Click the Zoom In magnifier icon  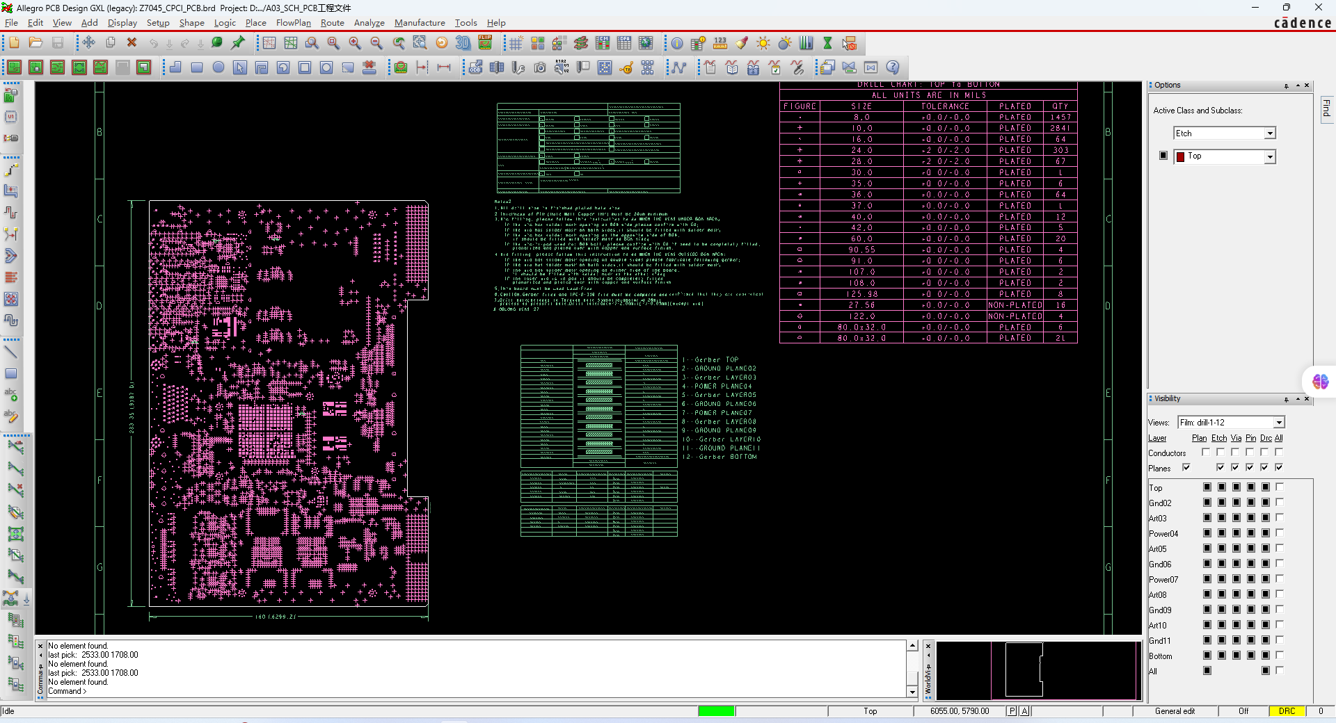click(x=355, y=43)
